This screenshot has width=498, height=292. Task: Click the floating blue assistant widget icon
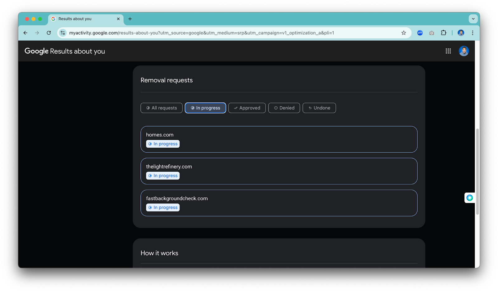[x=470, y=198]
